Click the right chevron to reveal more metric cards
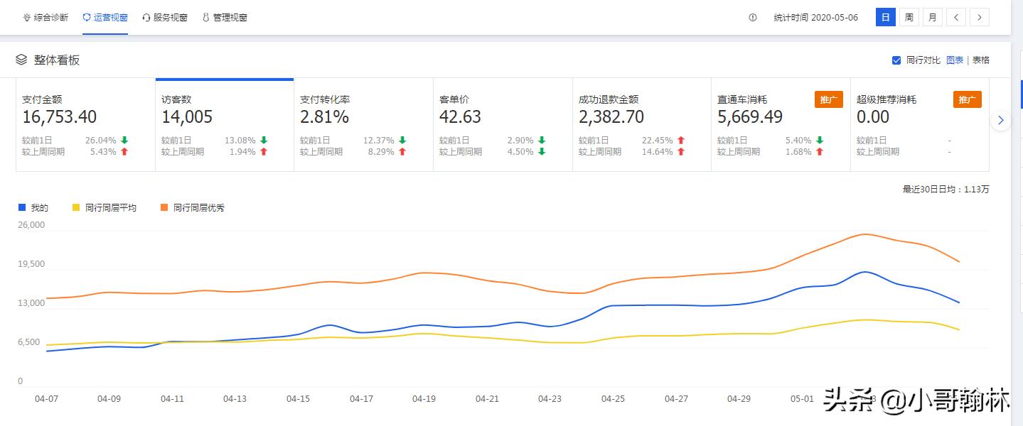 tap(1000, 120)
